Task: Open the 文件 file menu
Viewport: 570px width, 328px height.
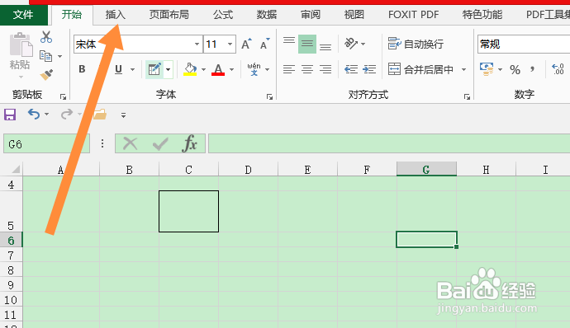Action: click(x=24, y=15)
